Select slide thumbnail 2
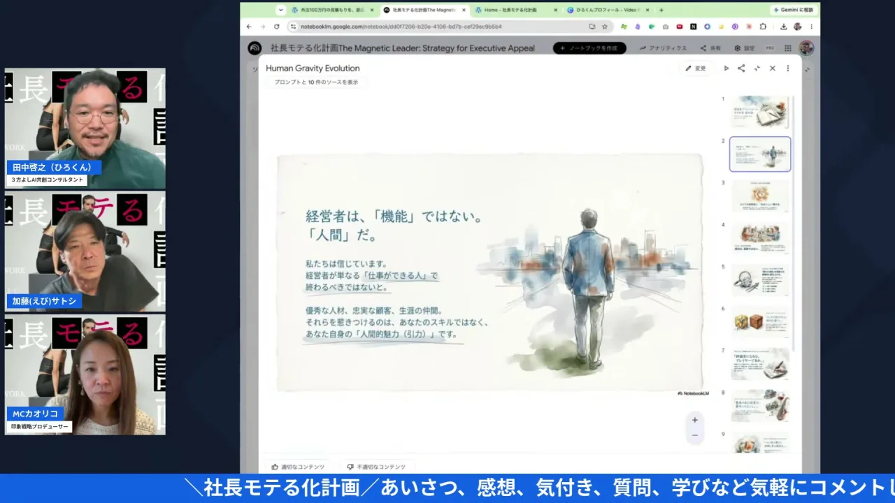The height and width of the screenshot is (503, 895). (760, 154)
